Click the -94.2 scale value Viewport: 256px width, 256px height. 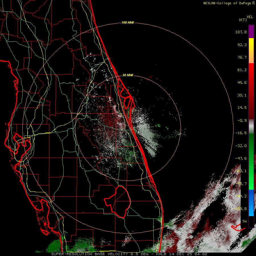pyautogui.click(x=241, y=196)
